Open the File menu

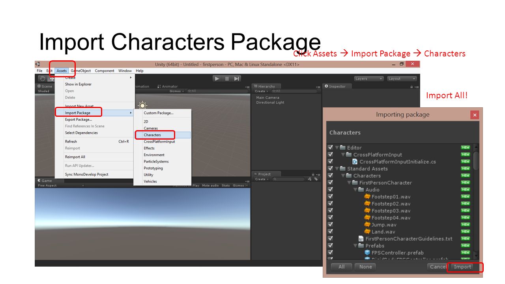coord(39,71)
